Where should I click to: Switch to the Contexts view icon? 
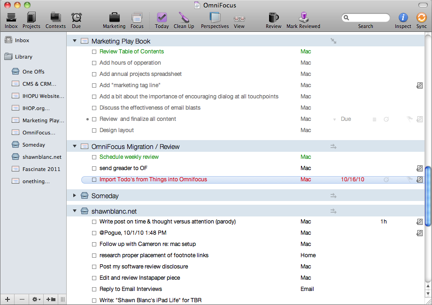[x=55, y=18]
